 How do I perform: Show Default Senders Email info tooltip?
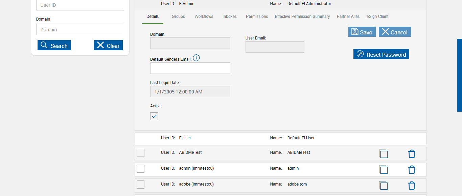click(x=196, y=58)
